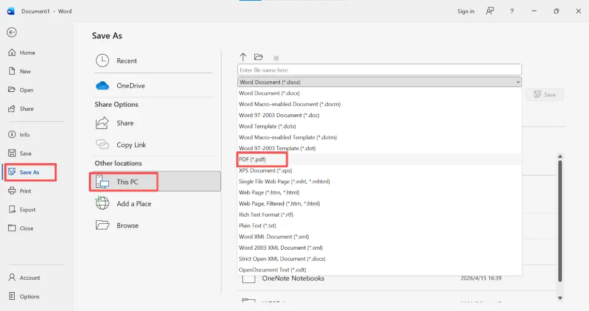Go up one folder level arrow

tap(243, 57)
